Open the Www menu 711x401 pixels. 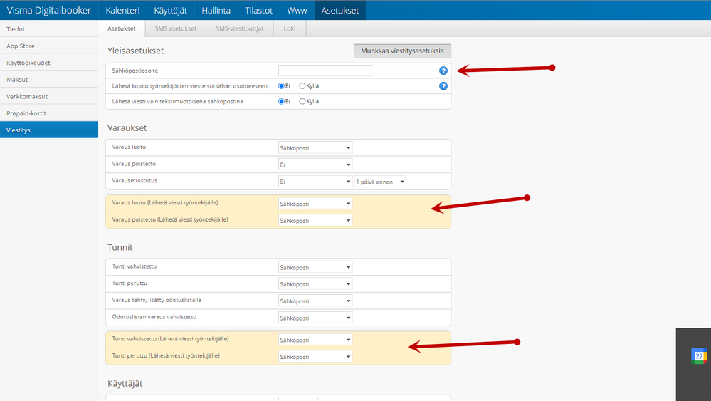pos(297,10)
